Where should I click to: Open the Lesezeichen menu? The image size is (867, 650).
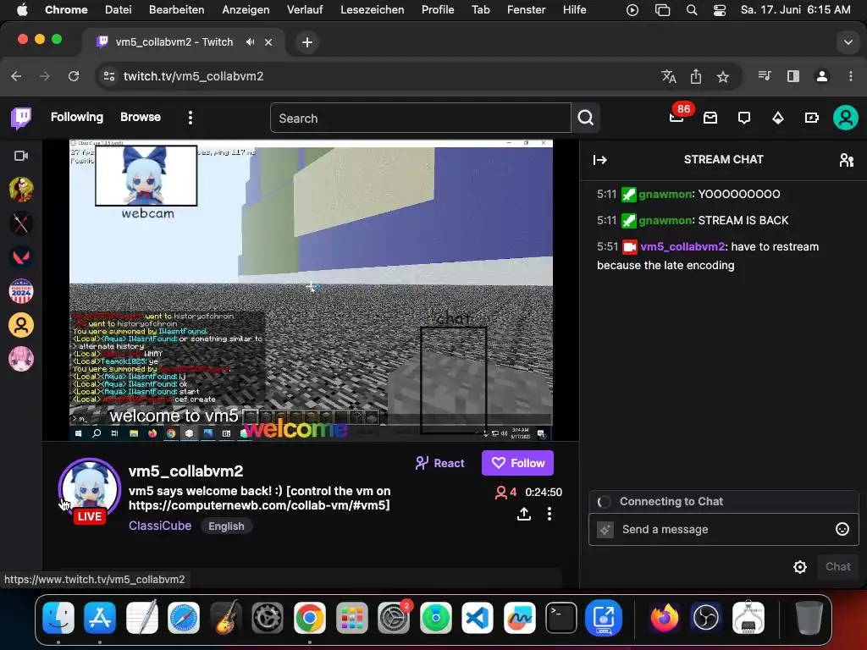tap(373, 9)
